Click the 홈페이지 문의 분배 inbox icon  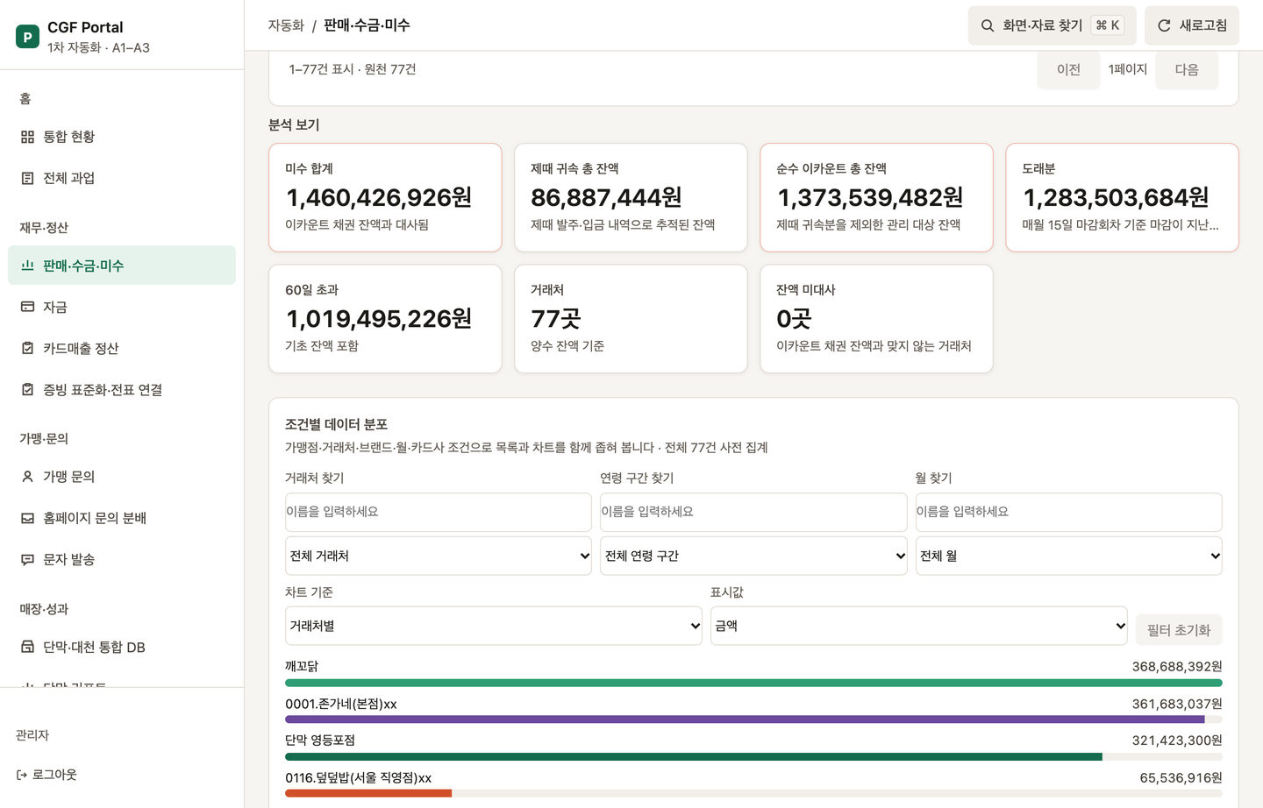(x=27, y=518)
